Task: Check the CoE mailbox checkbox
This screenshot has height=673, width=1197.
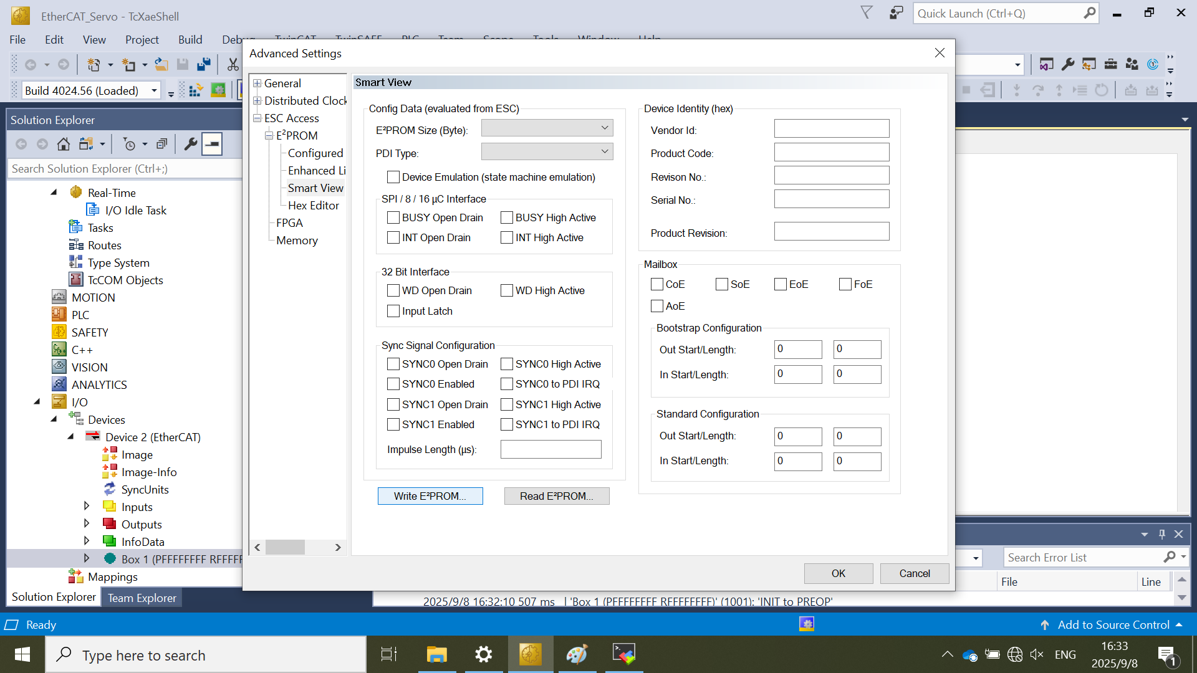Action: click(657, 285)
